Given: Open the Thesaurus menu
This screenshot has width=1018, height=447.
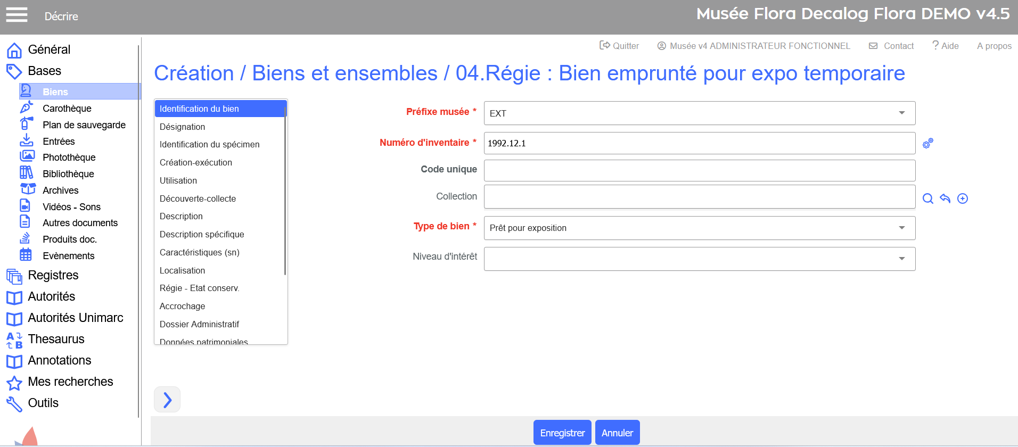Looking at the screenshot, I should click(56, 339).
